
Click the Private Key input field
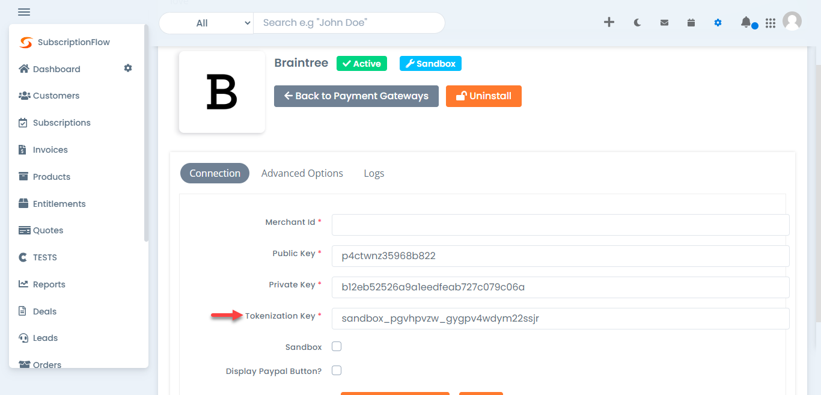560,287
